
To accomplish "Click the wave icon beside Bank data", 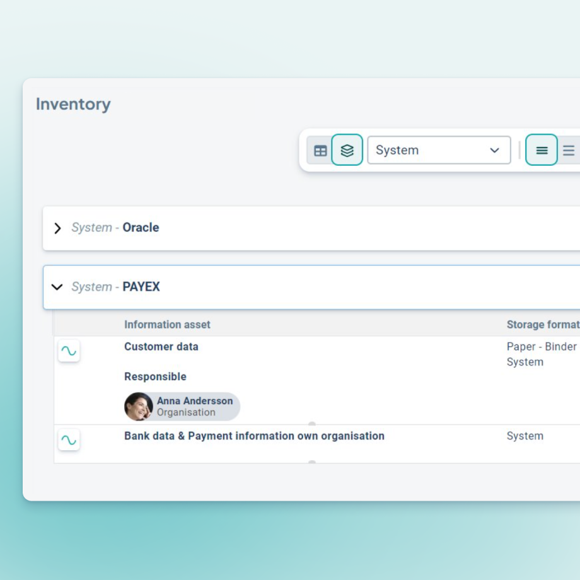I will tap(69, 440).
